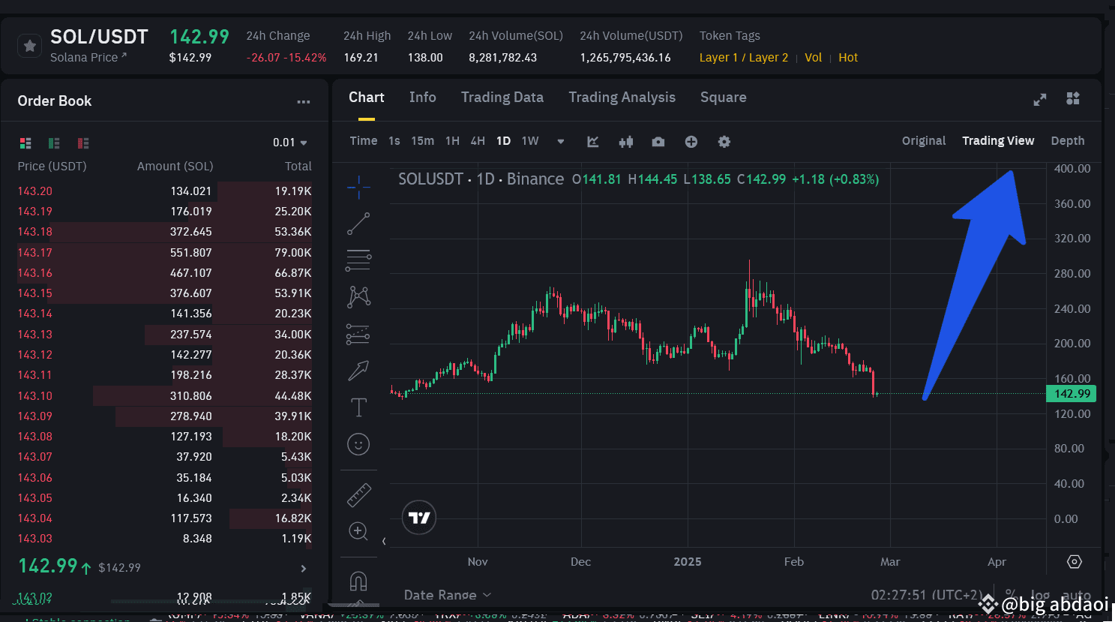1115x622 pixels.
Task: Click the TradingView logo on chart
Action: click(x=419, y=518)
